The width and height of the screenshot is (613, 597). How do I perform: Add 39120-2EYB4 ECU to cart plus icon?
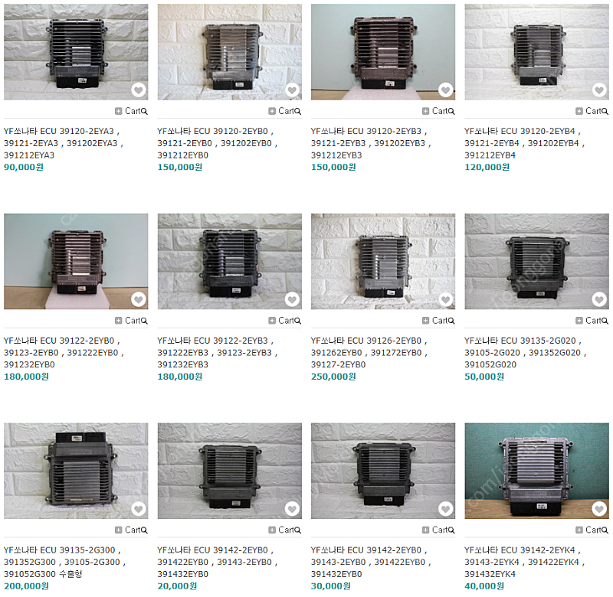click(579, 111)
